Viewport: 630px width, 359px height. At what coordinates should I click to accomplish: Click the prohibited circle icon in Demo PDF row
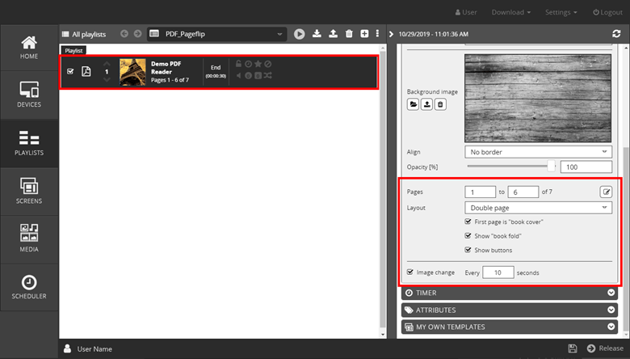coord(268,64)
